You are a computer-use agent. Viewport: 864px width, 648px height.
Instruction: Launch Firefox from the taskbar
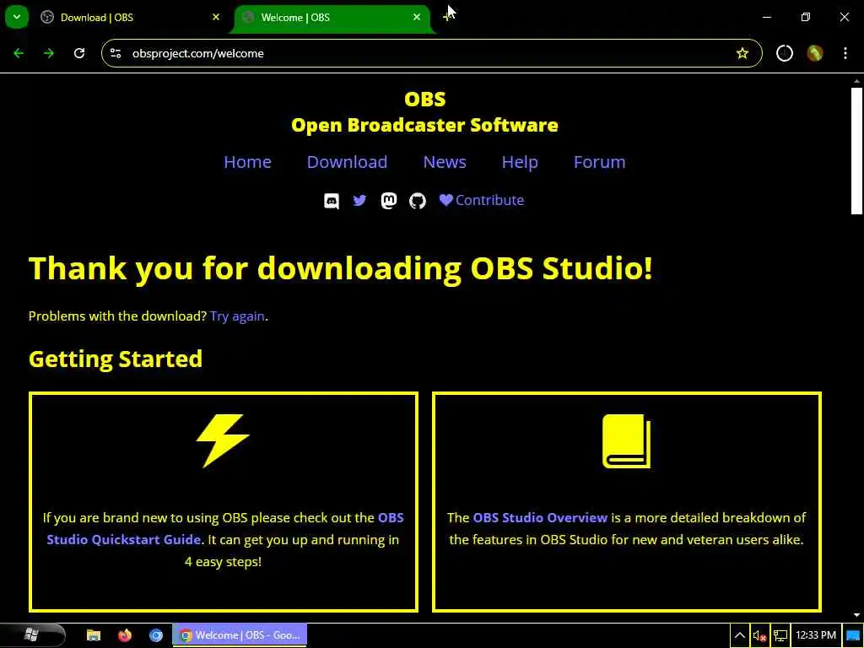(x=125, y=635)
